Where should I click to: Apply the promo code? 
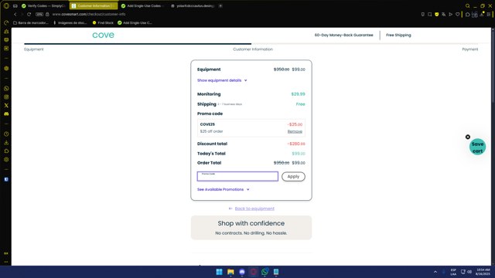click(293, 177)
